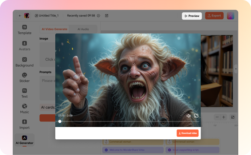The width and height of the screenshot is (251, 155).
Task: Click the save icon in header
Action: (107, 16)
